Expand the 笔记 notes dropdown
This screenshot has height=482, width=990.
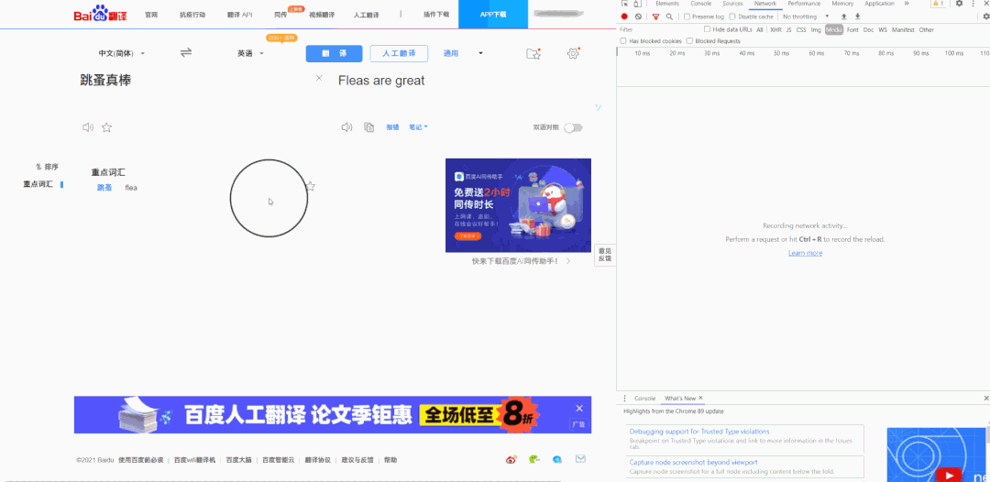419,126
